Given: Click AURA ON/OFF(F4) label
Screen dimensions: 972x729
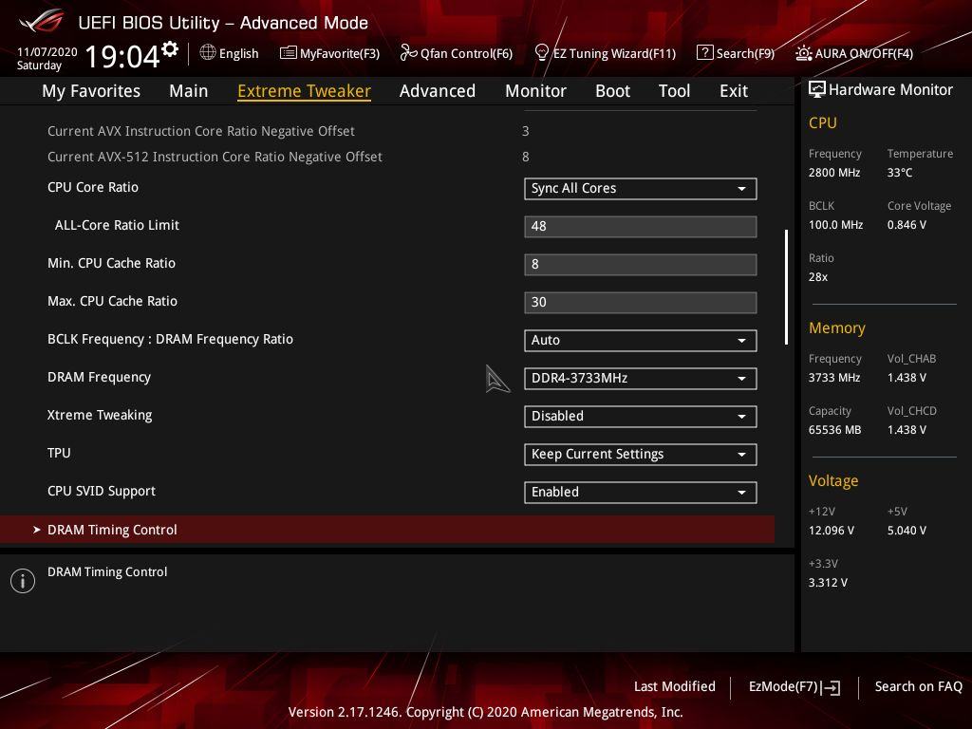Looking at the screenshot, I should [x=864, y=53].
